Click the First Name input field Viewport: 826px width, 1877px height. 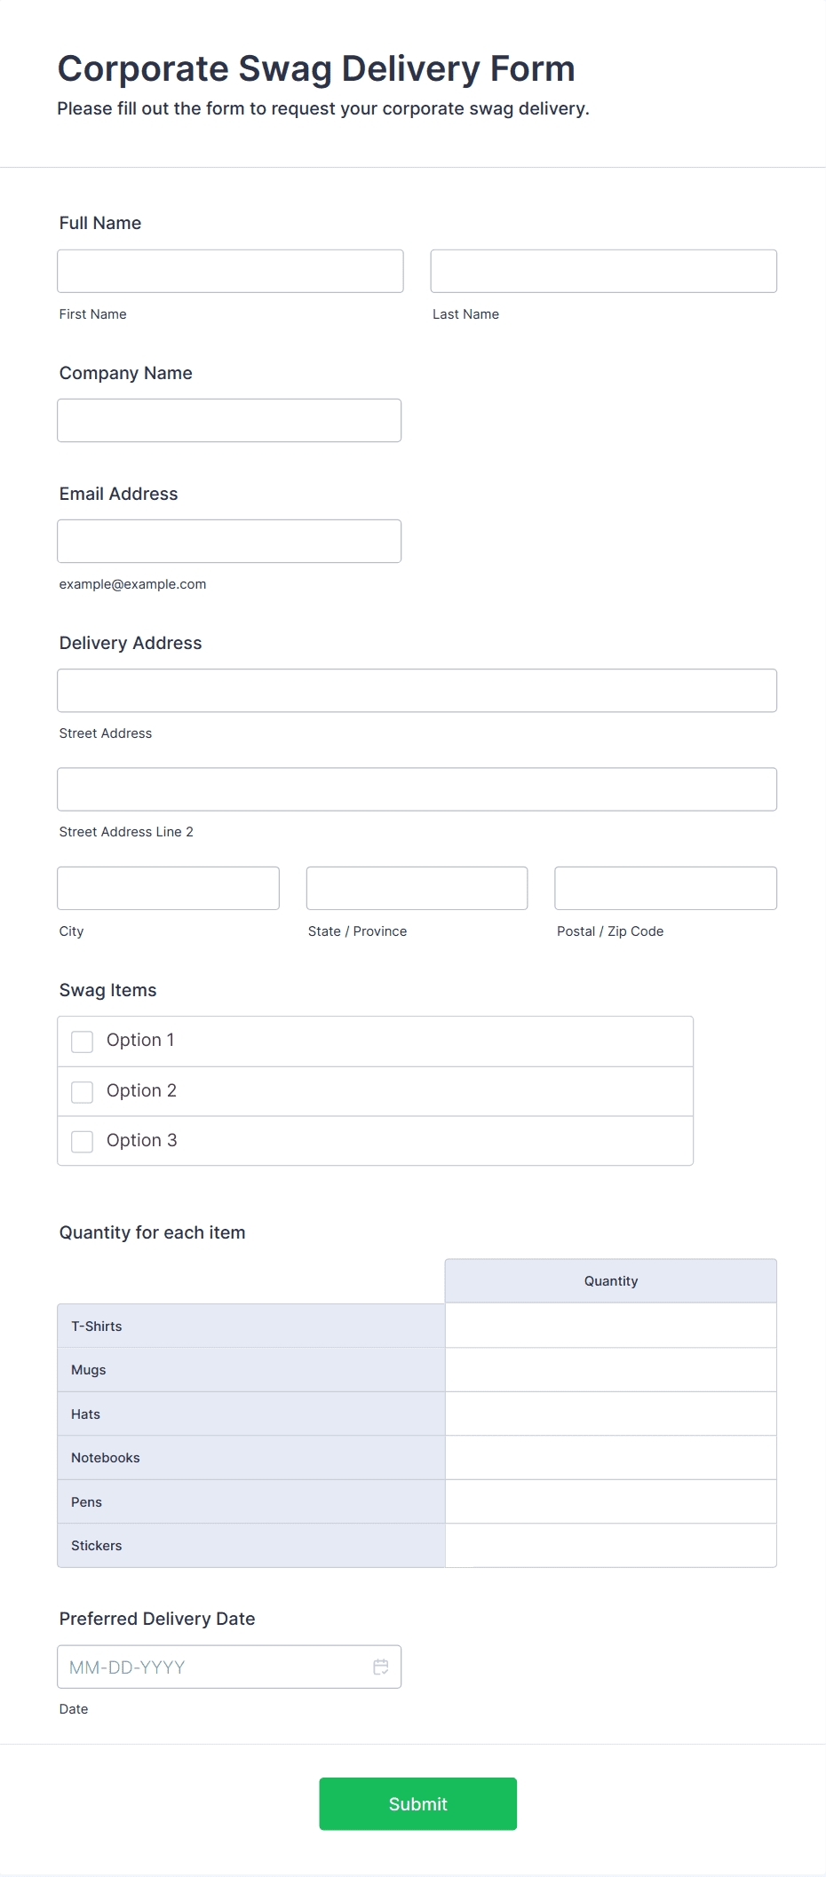pos(230,271)
